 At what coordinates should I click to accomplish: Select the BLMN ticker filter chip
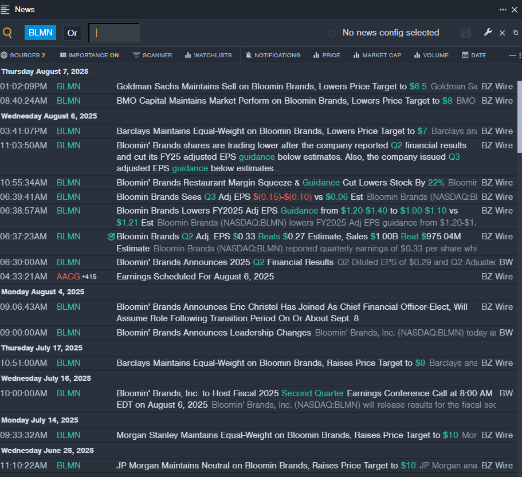pyautogui.click(x=40, y=33)
